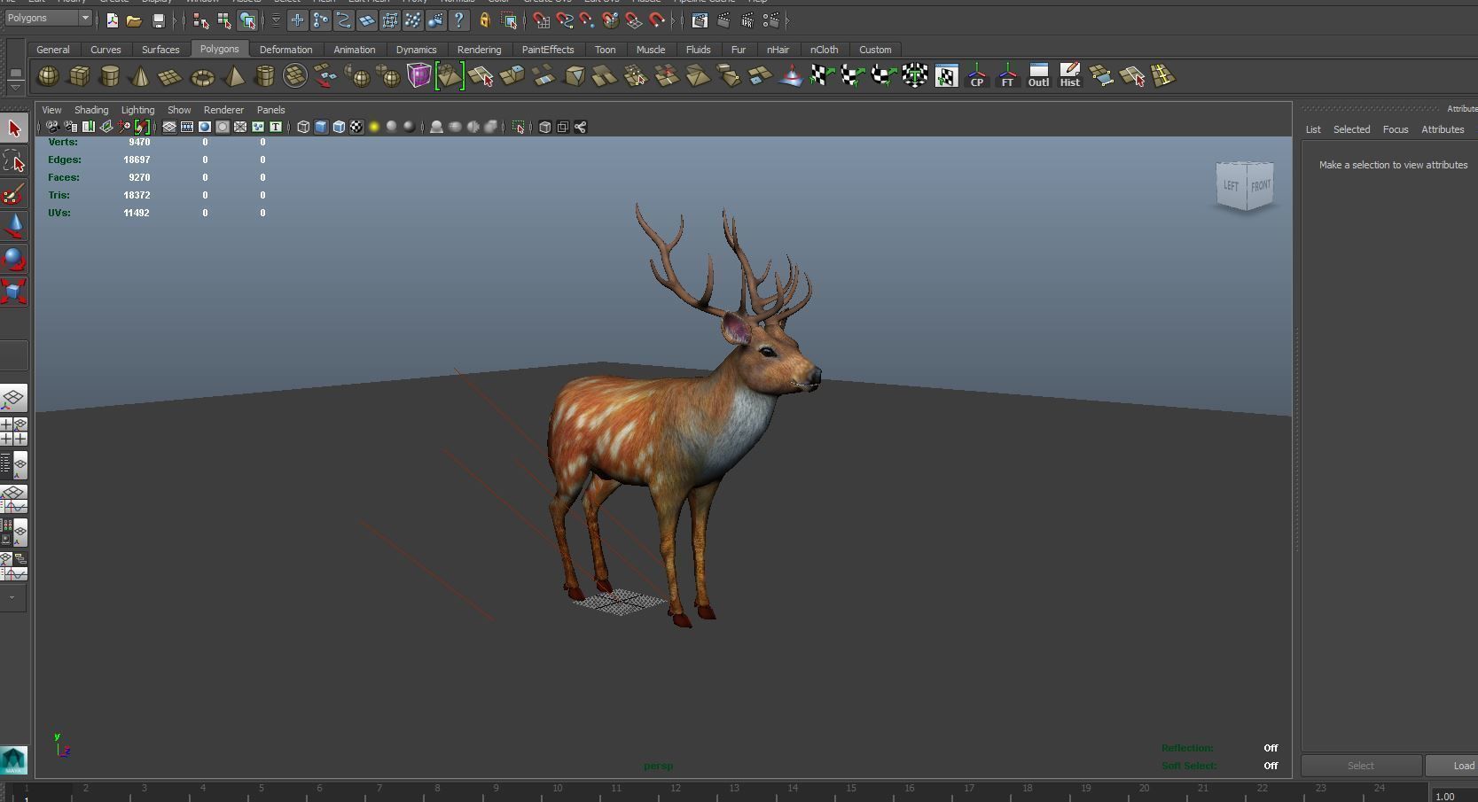1478x802 pixels.
Task: Switch to the Surfaces shelf tab
Action: point(160,50)
